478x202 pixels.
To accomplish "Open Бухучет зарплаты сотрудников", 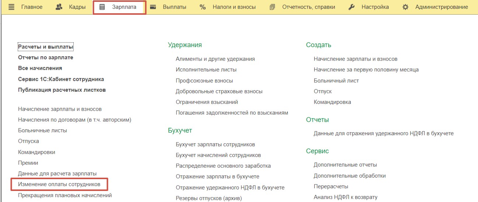I will coord(215,144).
